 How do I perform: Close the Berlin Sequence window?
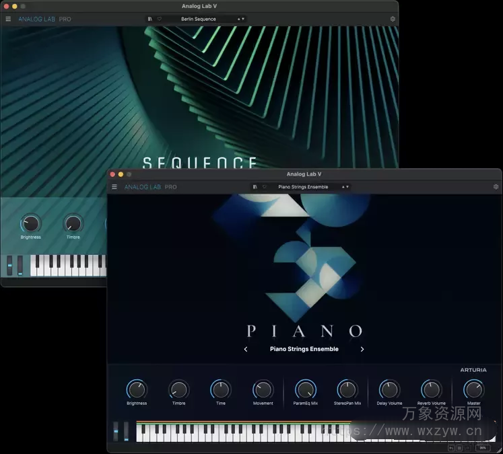tap(7, 6)
